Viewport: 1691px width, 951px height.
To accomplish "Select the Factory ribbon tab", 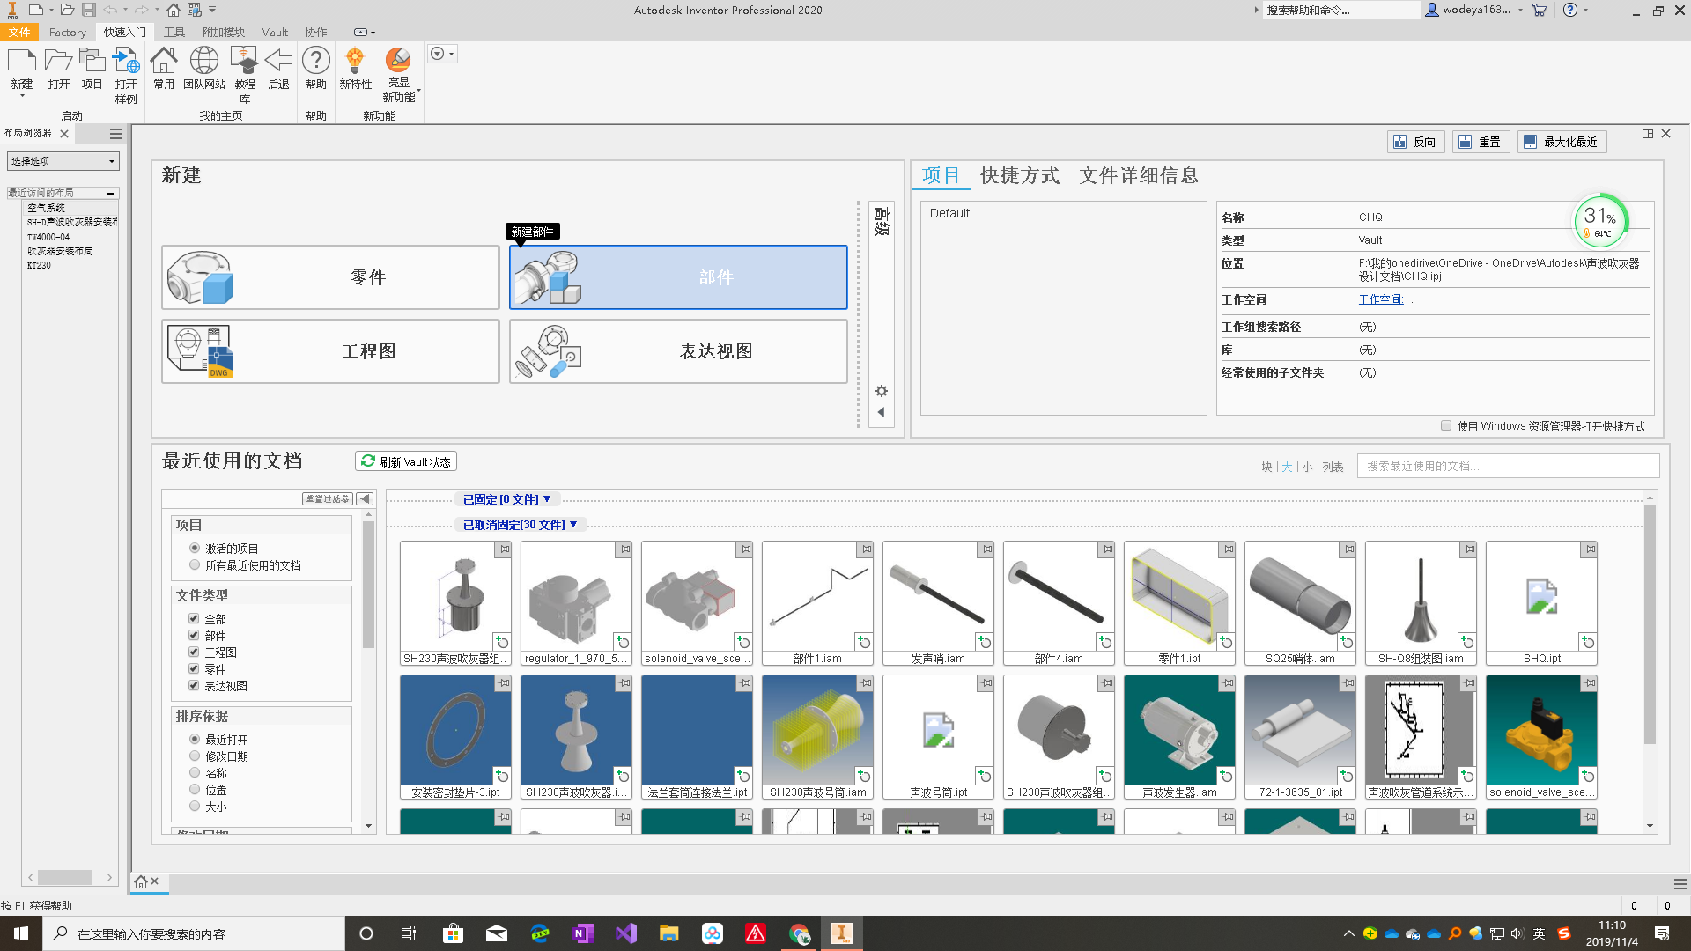I will (68, 32).
